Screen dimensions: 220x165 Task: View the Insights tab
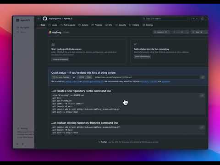pyautogui.click(x=134, y=25)
